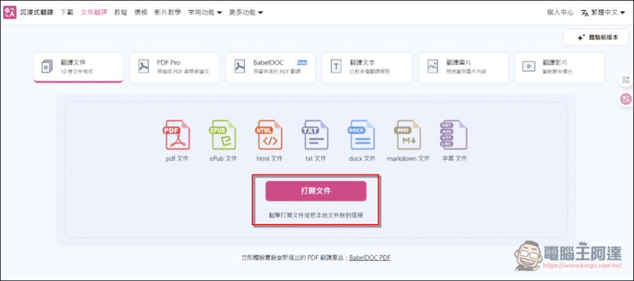
Task: Select the 字幕 文件 subtitle format icon
Action: 454,134
